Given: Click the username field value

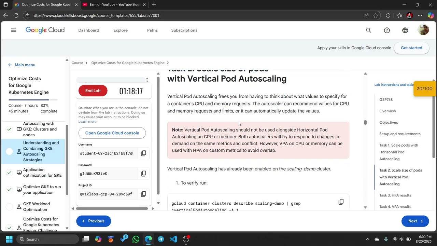Looking at the screenshot, I should point(107,153).
